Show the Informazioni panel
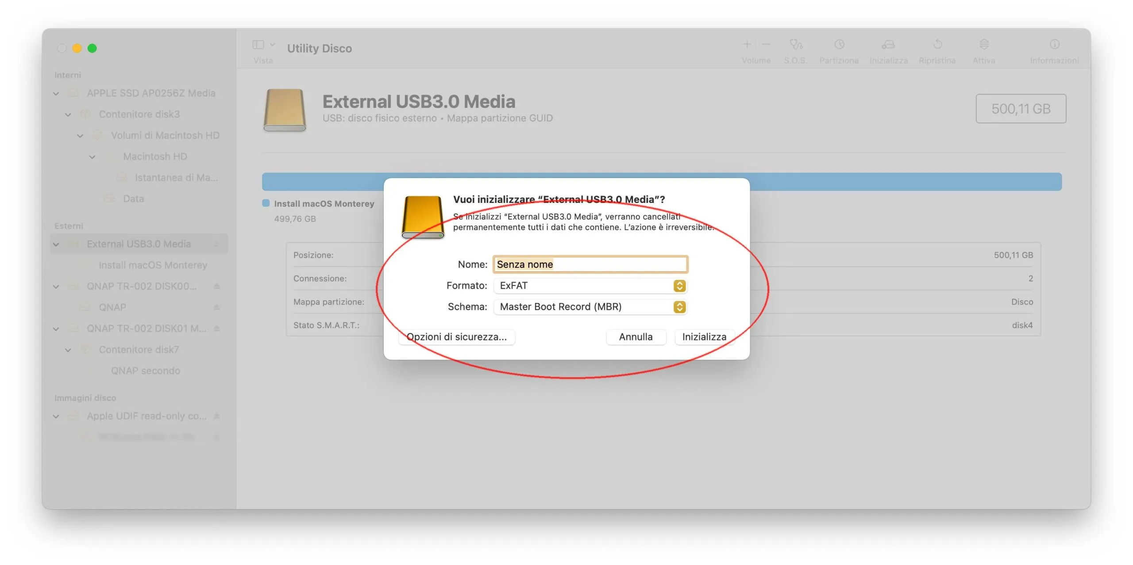1133x565 pixels. (x=1055, y=49)
